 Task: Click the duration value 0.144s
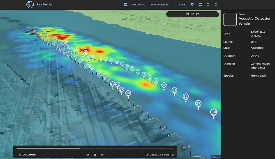point(255,56)
